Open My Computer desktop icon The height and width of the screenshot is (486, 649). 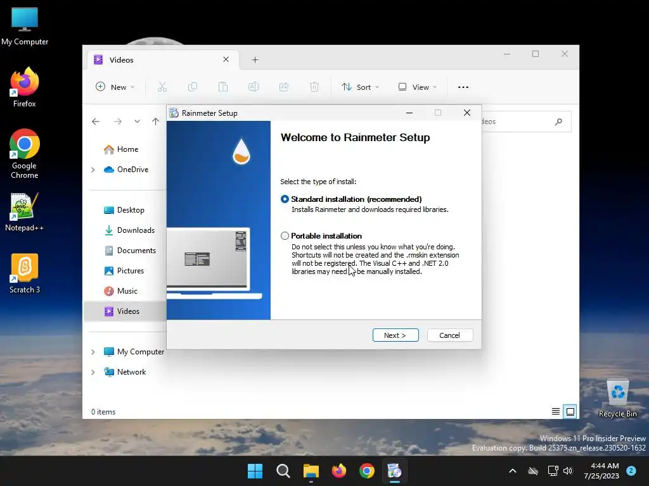[25, 27]
